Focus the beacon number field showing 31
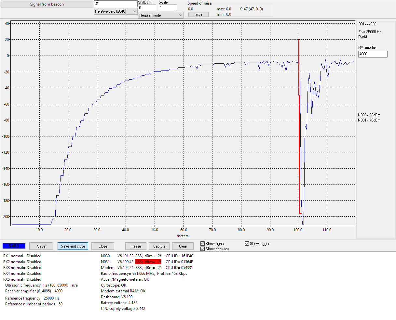This screenshot has height=320, width=396. point(116,4)
